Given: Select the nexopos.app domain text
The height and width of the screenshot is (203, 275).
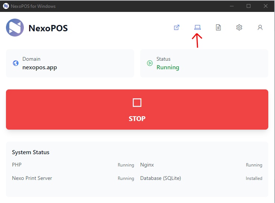Looking at the screenshot, I should 39,67.
